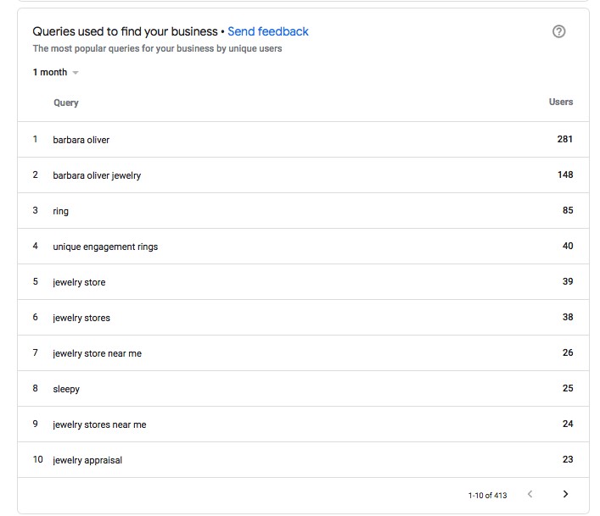Click the 'jewelry store' query
This screenshot has width=600, height=516.
(79, 282)
